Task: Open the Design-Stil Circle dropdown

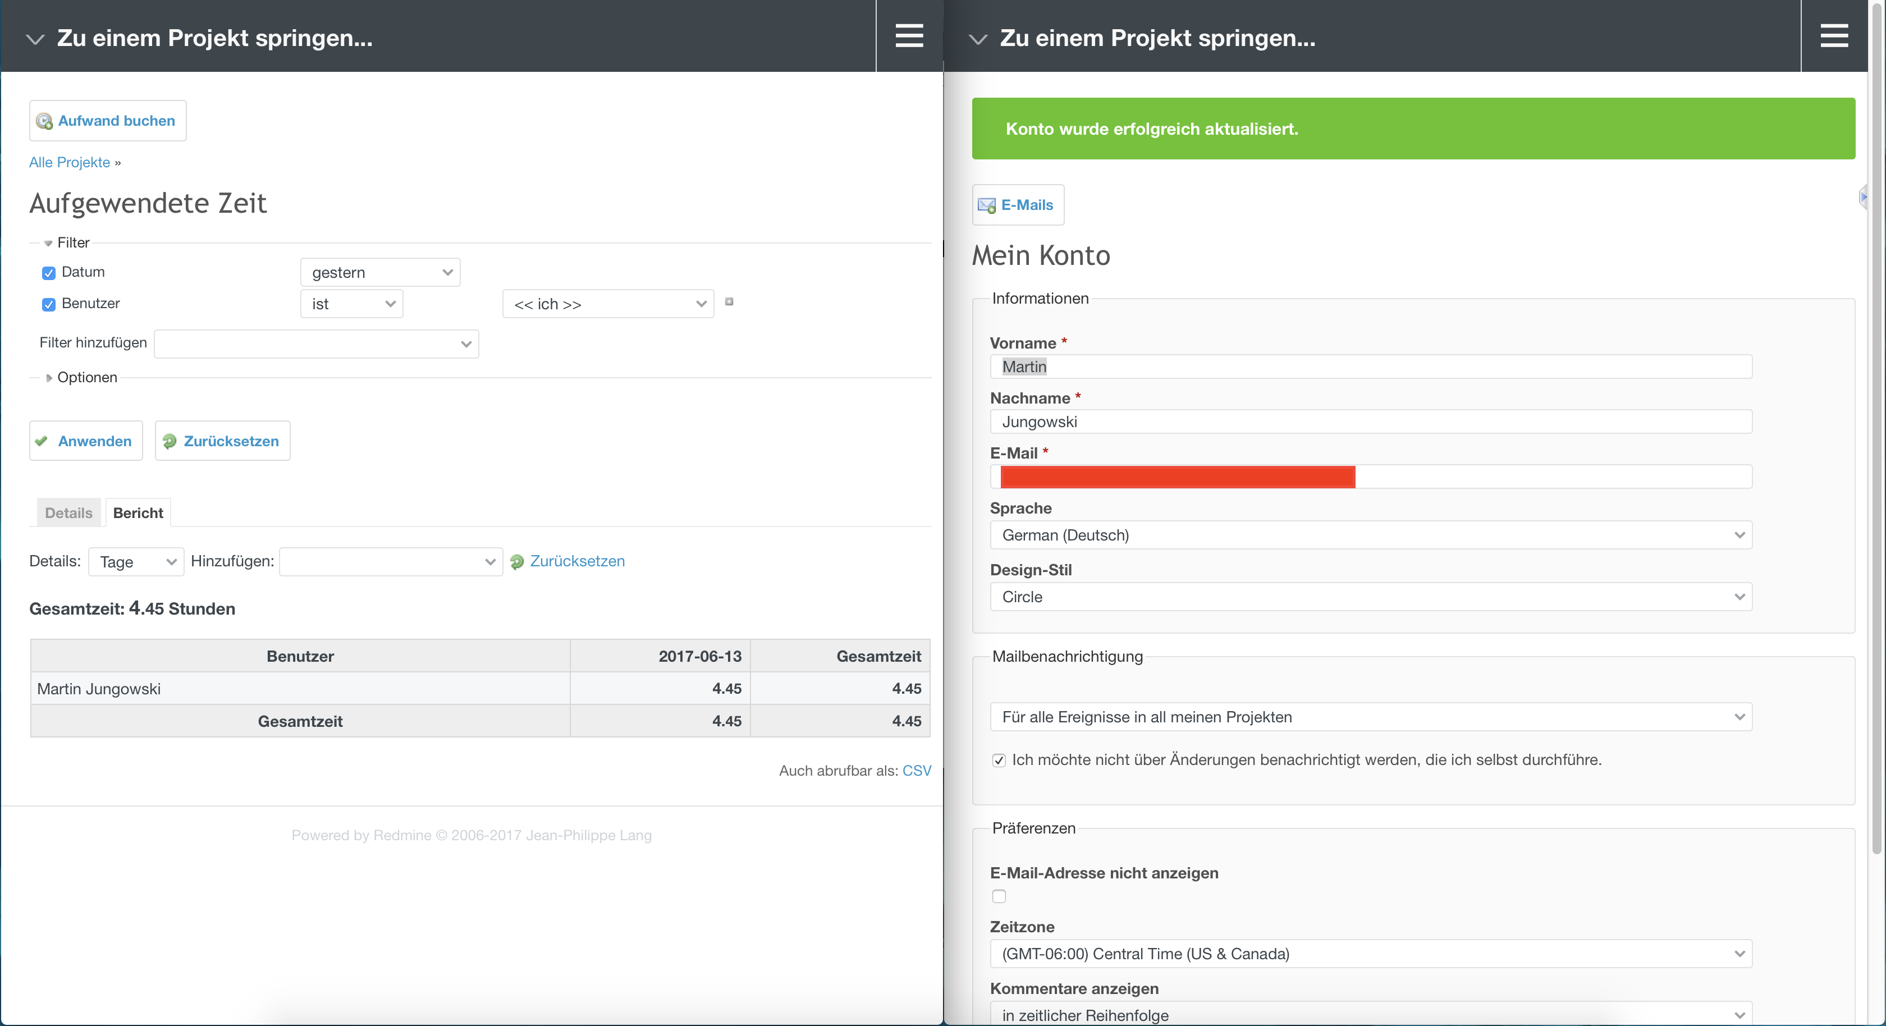Action: (x=1371, y=597)
